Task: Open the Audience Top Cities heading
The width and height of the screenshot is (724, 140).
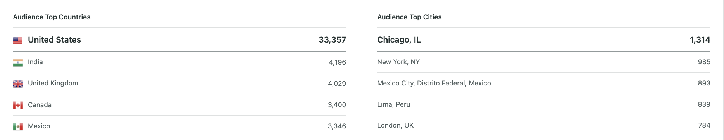Action: (409, 17)
